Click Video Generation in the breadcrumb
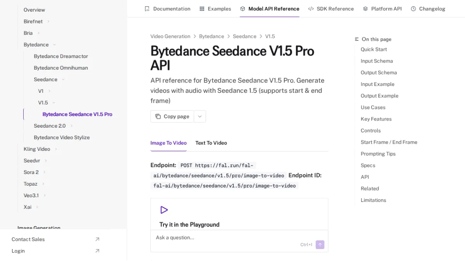The width and height of the screenshot is (465, 261). tap(170, 36)
